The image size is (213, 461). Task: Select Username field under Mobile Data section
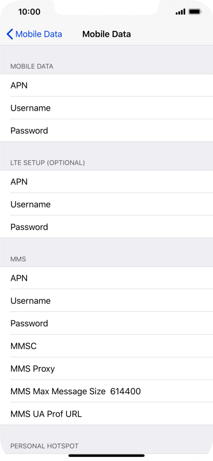(x=106, y=108)
